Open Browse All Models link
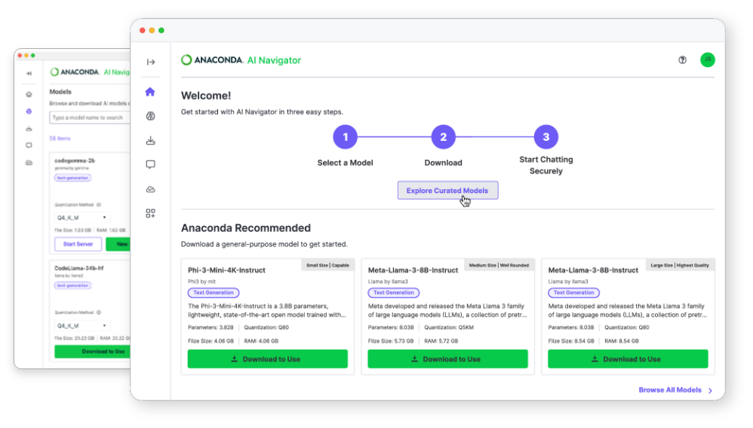This screenshot has width=753, height=428. point(670,390)
